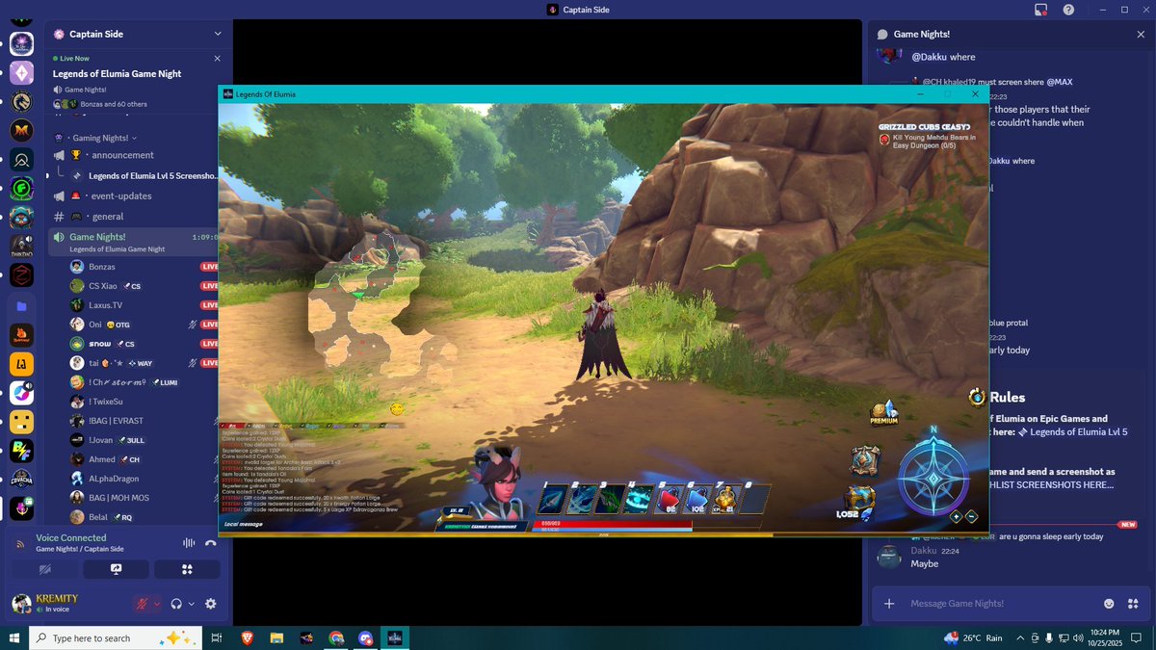The height and width of the screenshot is (650, 1156).
Task: Select user CS Xiao in the voice list
Action: click(102, 286)
